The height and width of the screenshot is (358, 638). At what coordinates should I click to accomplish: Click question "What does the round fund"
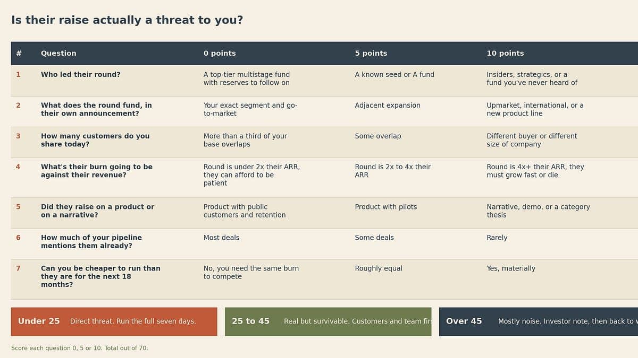pyautogui.click(x=96, y=109)
